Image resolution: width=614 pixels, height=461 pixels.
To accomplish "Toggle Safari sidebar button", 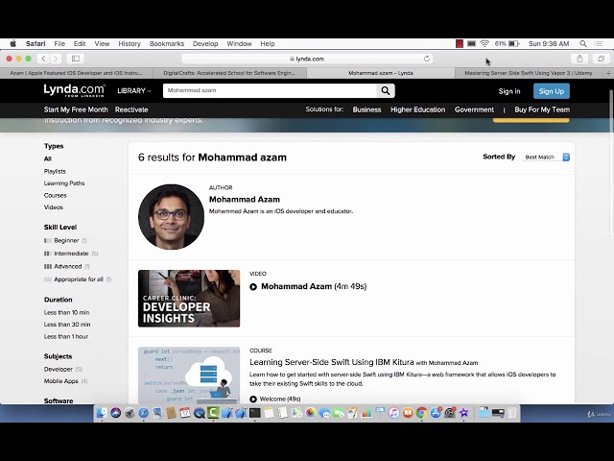I will point(76,59).
